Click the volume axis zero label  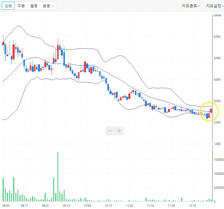215,202
